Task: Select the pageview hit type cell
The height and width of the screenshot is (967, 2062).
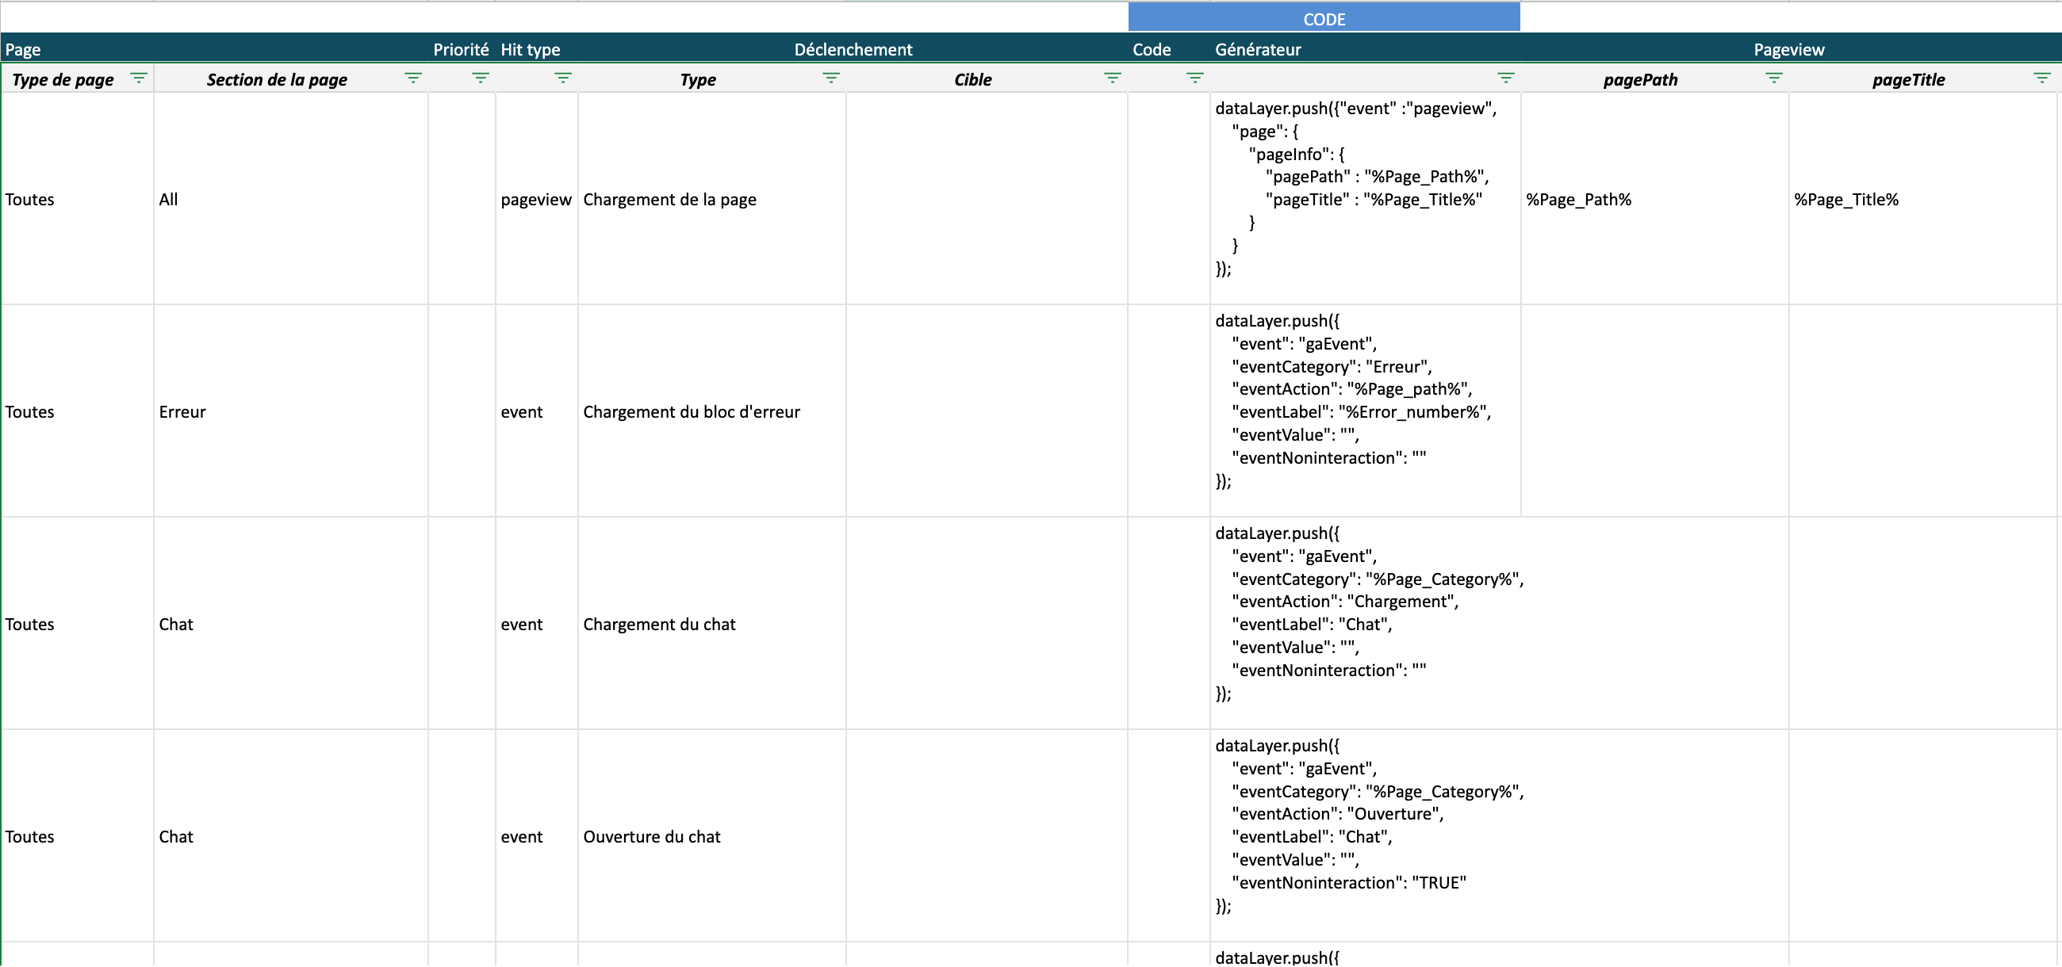Action: coord(536,199)
